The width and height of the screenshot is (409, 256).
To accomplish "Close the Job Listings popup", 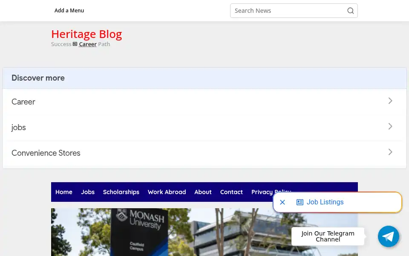I will click(x=282, y=202).
